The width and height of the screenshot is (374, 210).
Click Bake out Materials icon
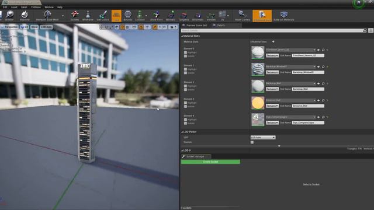click(x=283, y=16)
